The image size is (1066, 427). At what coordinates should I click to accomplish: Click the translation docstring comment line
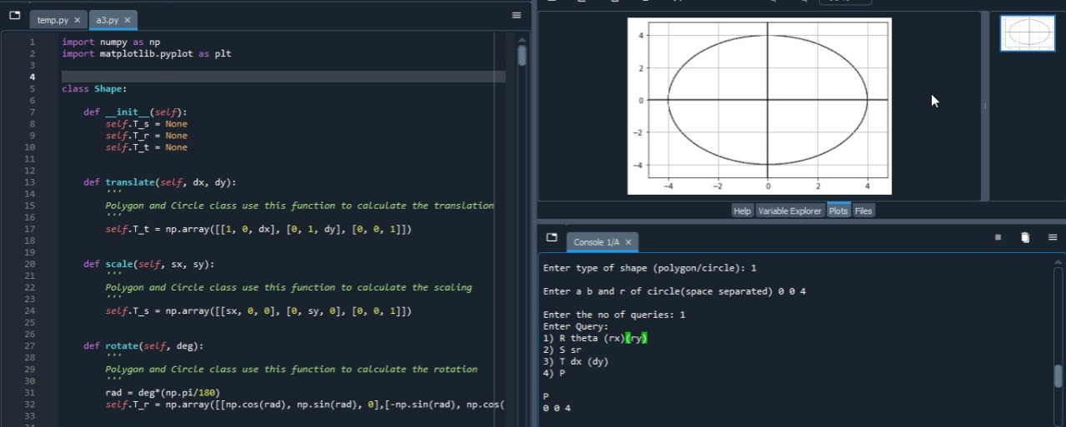point(300,205)
